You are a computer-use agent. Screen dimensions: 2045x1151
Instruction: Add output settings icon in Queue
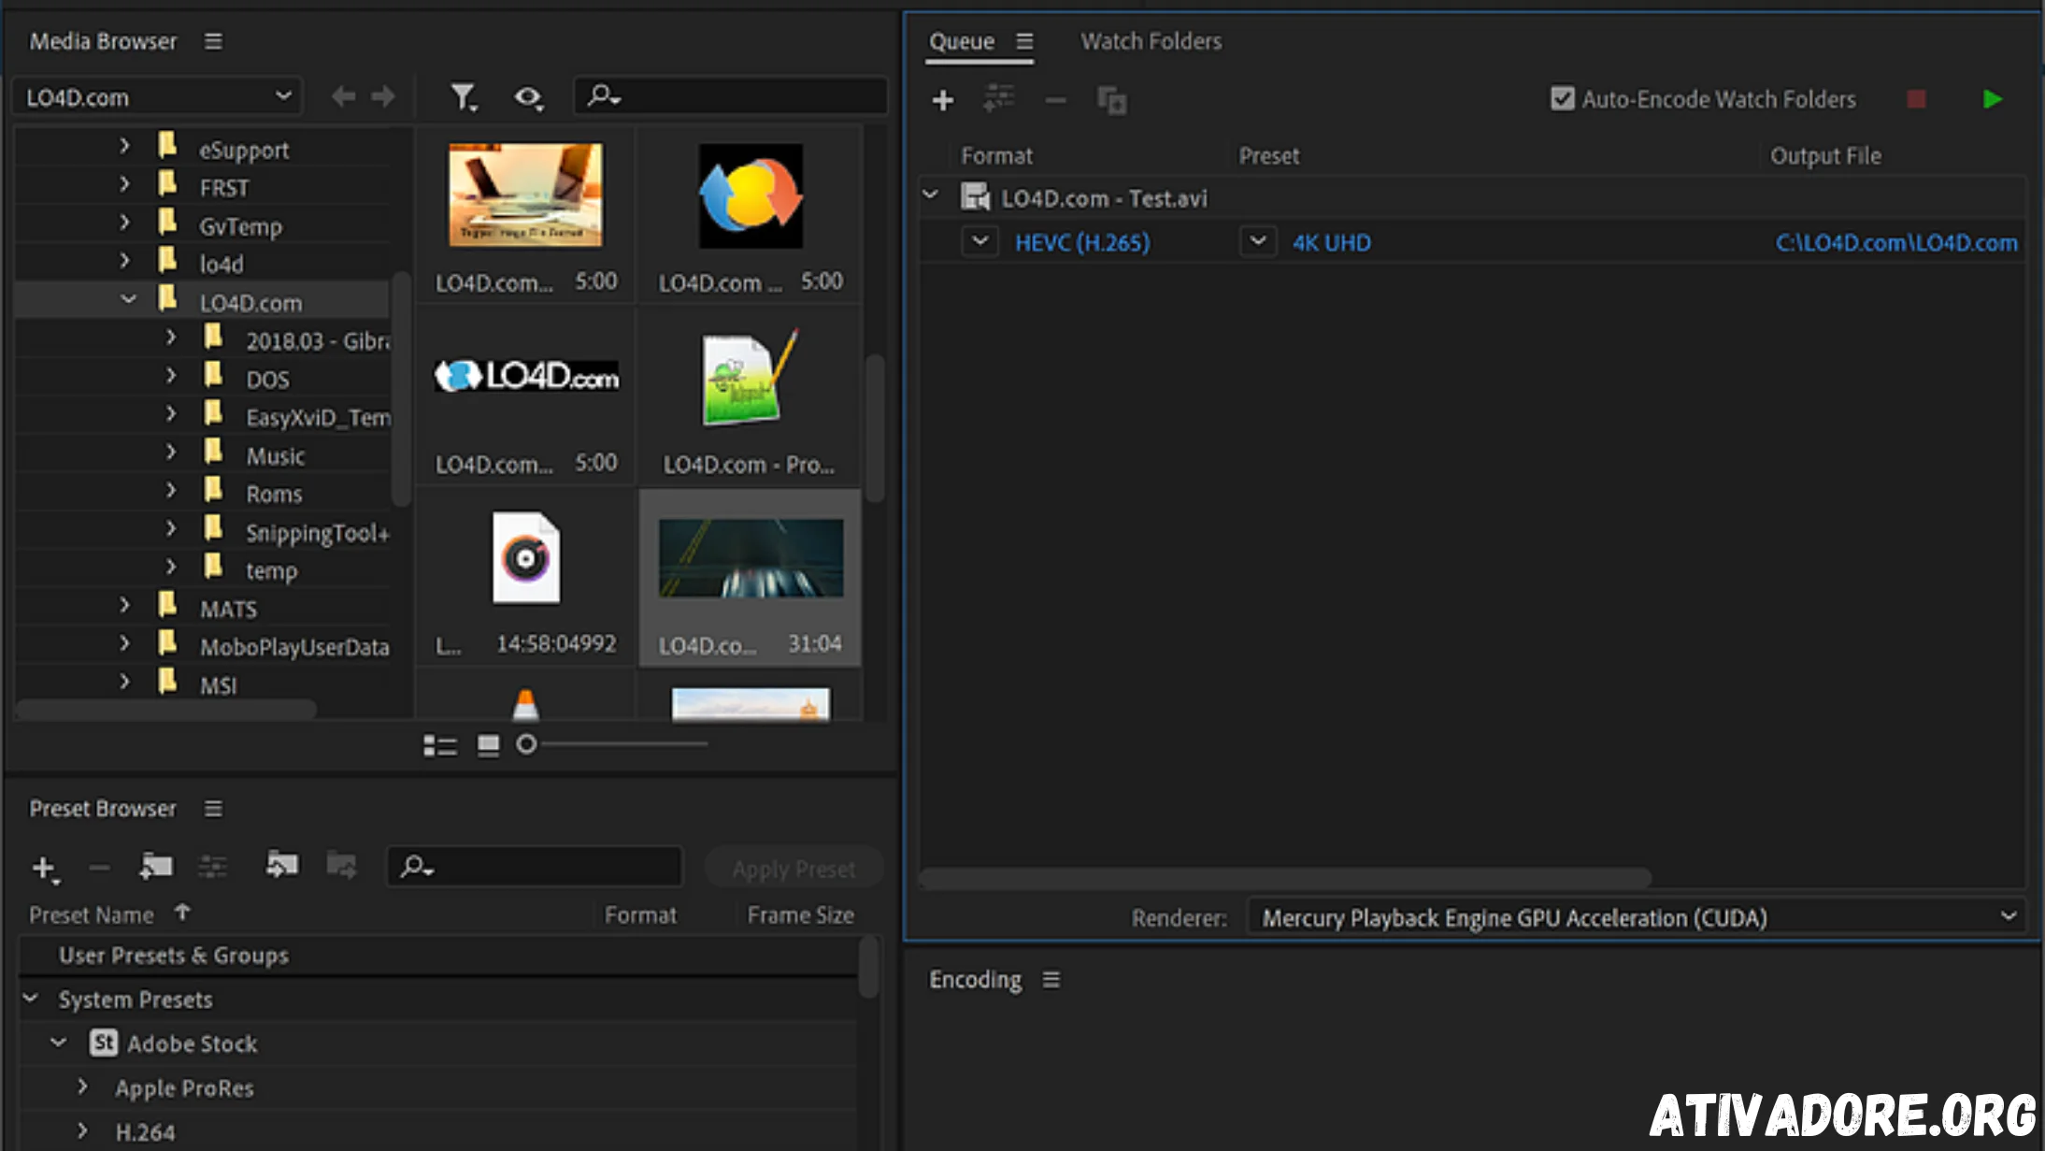pyautogui.click(x=999, y=98)
